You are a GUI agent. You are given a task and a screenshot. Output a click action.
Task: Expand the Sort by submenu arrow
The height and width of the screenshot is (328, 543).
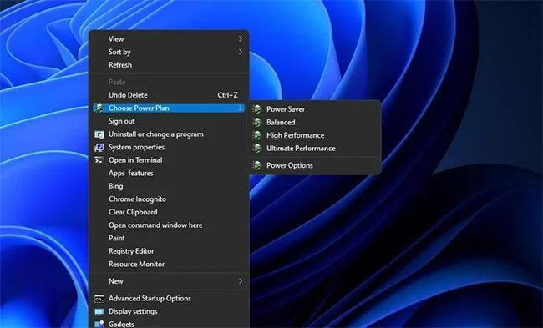click(x=241, y=52)
